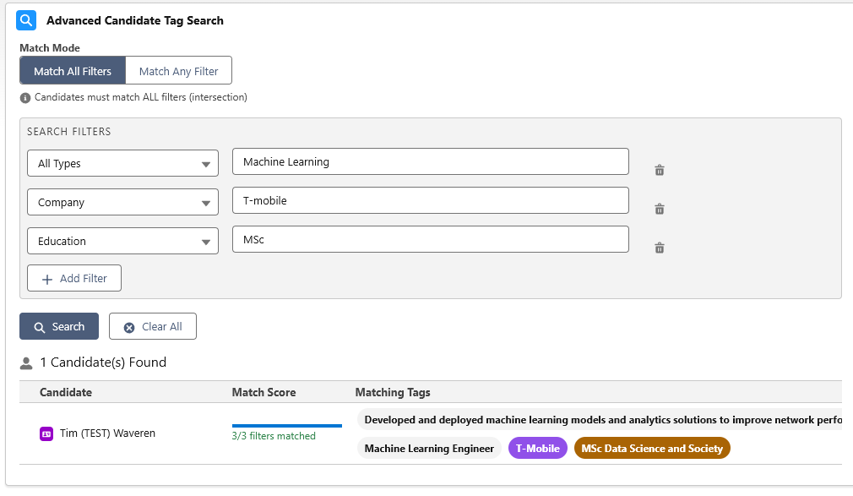Open the Education filter type dropdown
Image resolution: width=853 pixels, height=496 pixels.
coord(122,240)
